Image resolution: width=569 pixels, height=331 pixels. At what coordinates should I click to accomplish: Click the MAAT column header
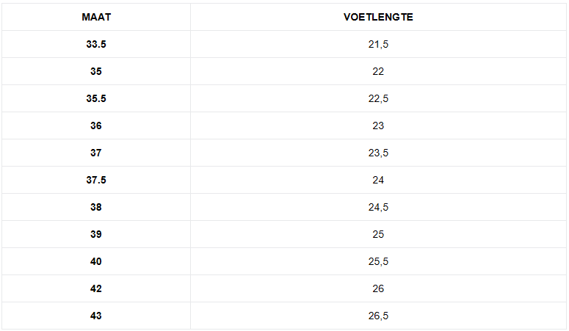[96, 17]
